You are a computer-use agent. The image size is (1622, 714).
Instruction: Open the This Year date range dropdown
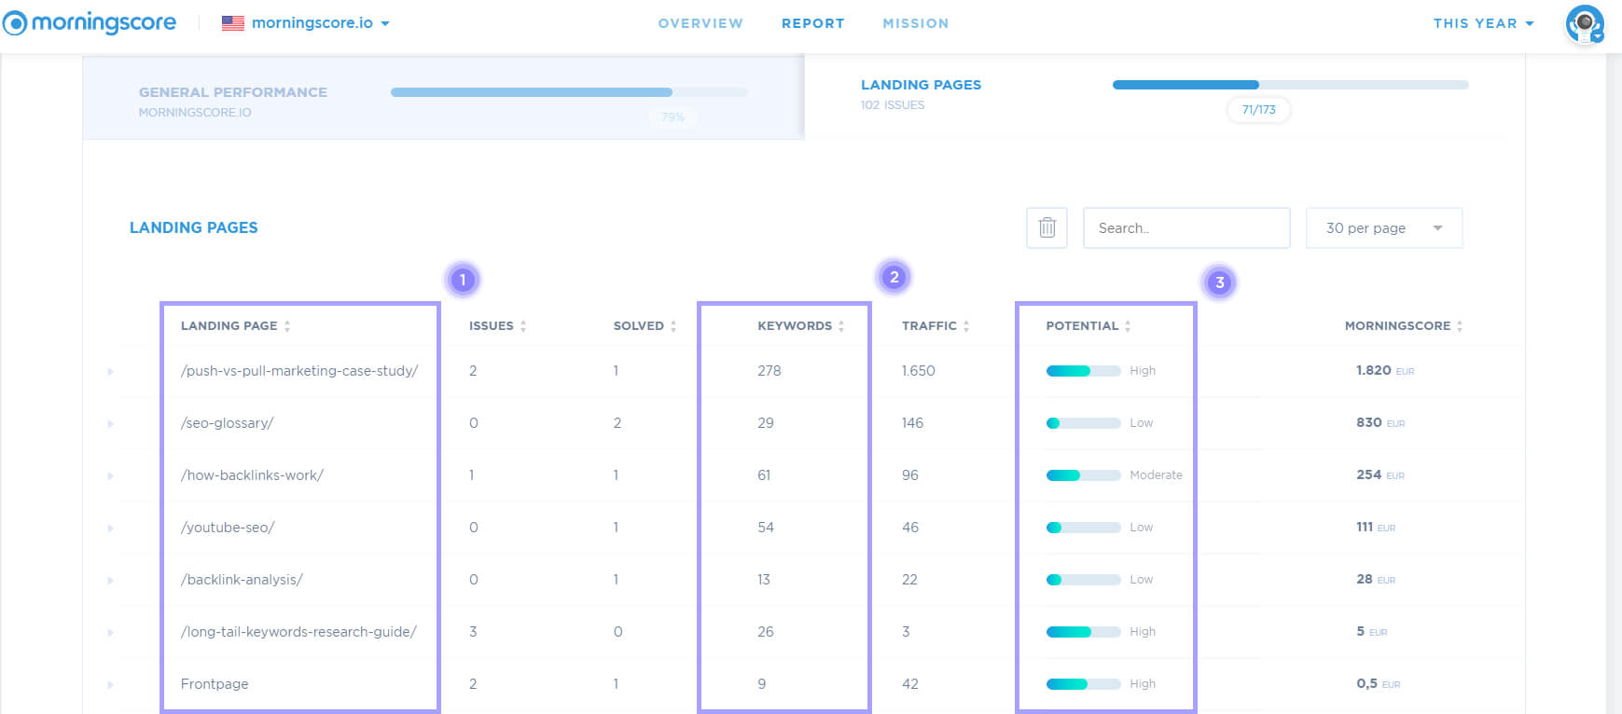[x=1484, y=23]
